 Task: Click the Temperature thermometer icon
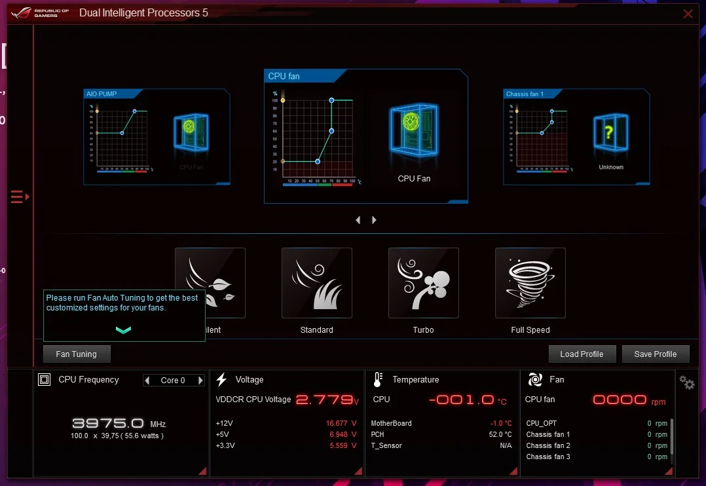coord(379,380)
